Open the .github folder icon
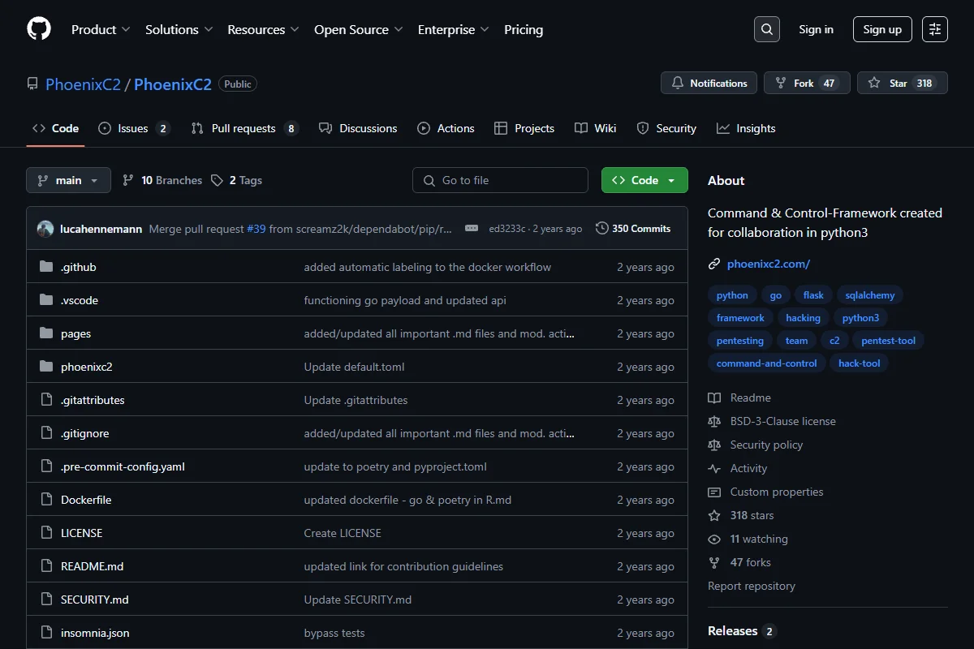Image resolution: width=974 pixels, height=649 pixels. [x=46, y=267]
